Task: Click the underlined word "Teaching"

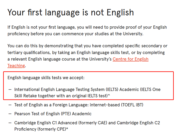Action: (16, 66)
